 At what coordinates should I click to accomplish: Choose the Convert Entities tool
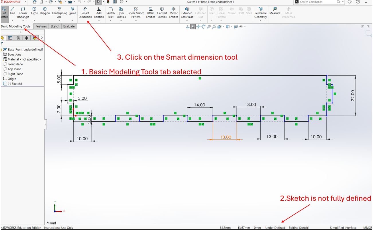[162, 13]
